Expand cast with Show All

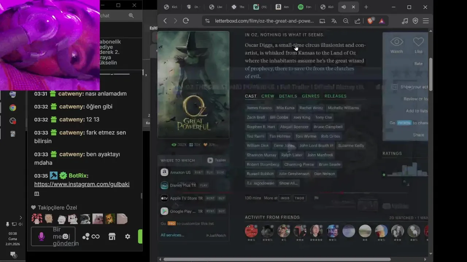pos(288,183)
